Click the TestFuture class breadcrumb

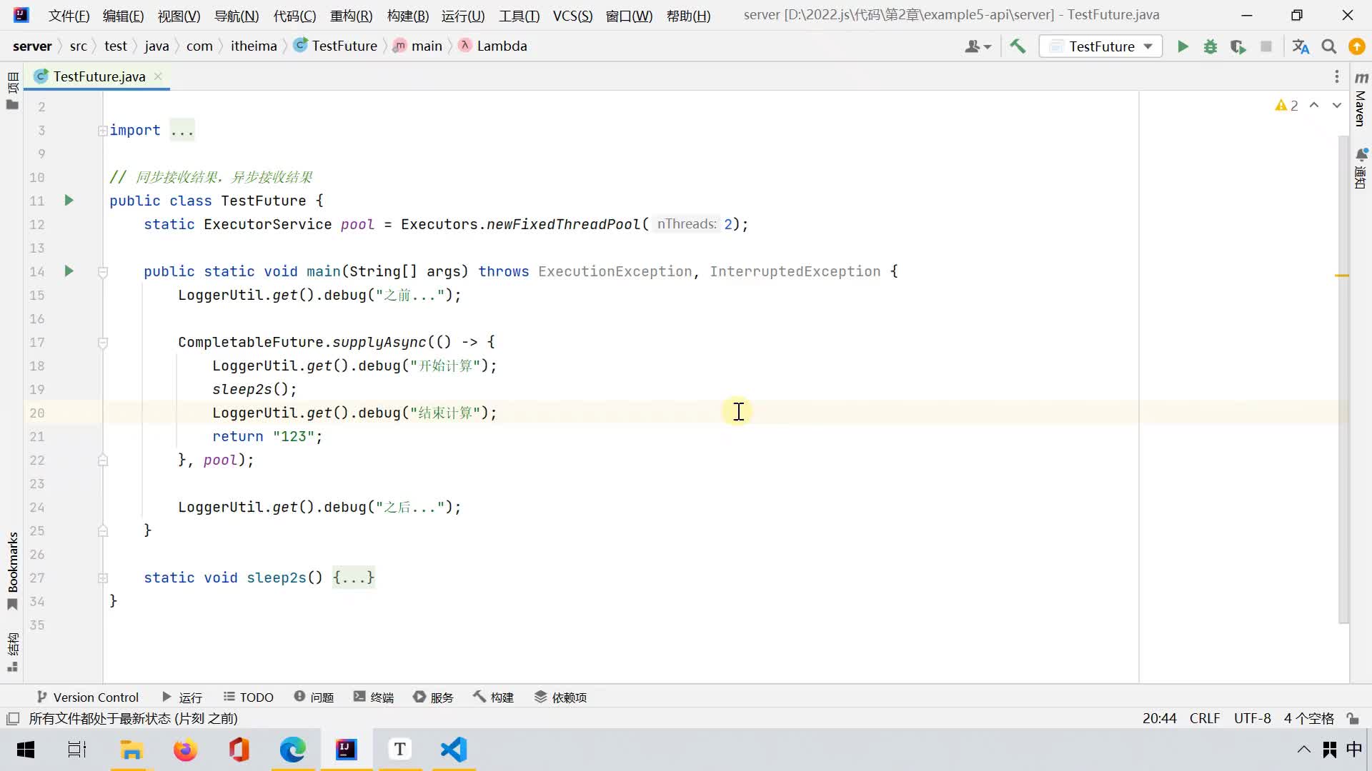tap(336, 46)
